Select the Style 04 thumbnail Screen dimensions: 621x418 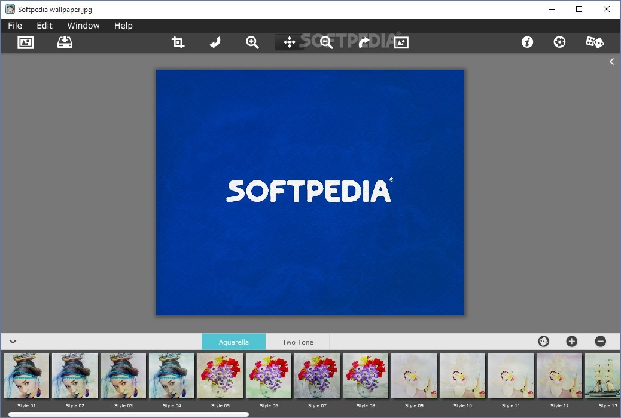tap(172, 376)
